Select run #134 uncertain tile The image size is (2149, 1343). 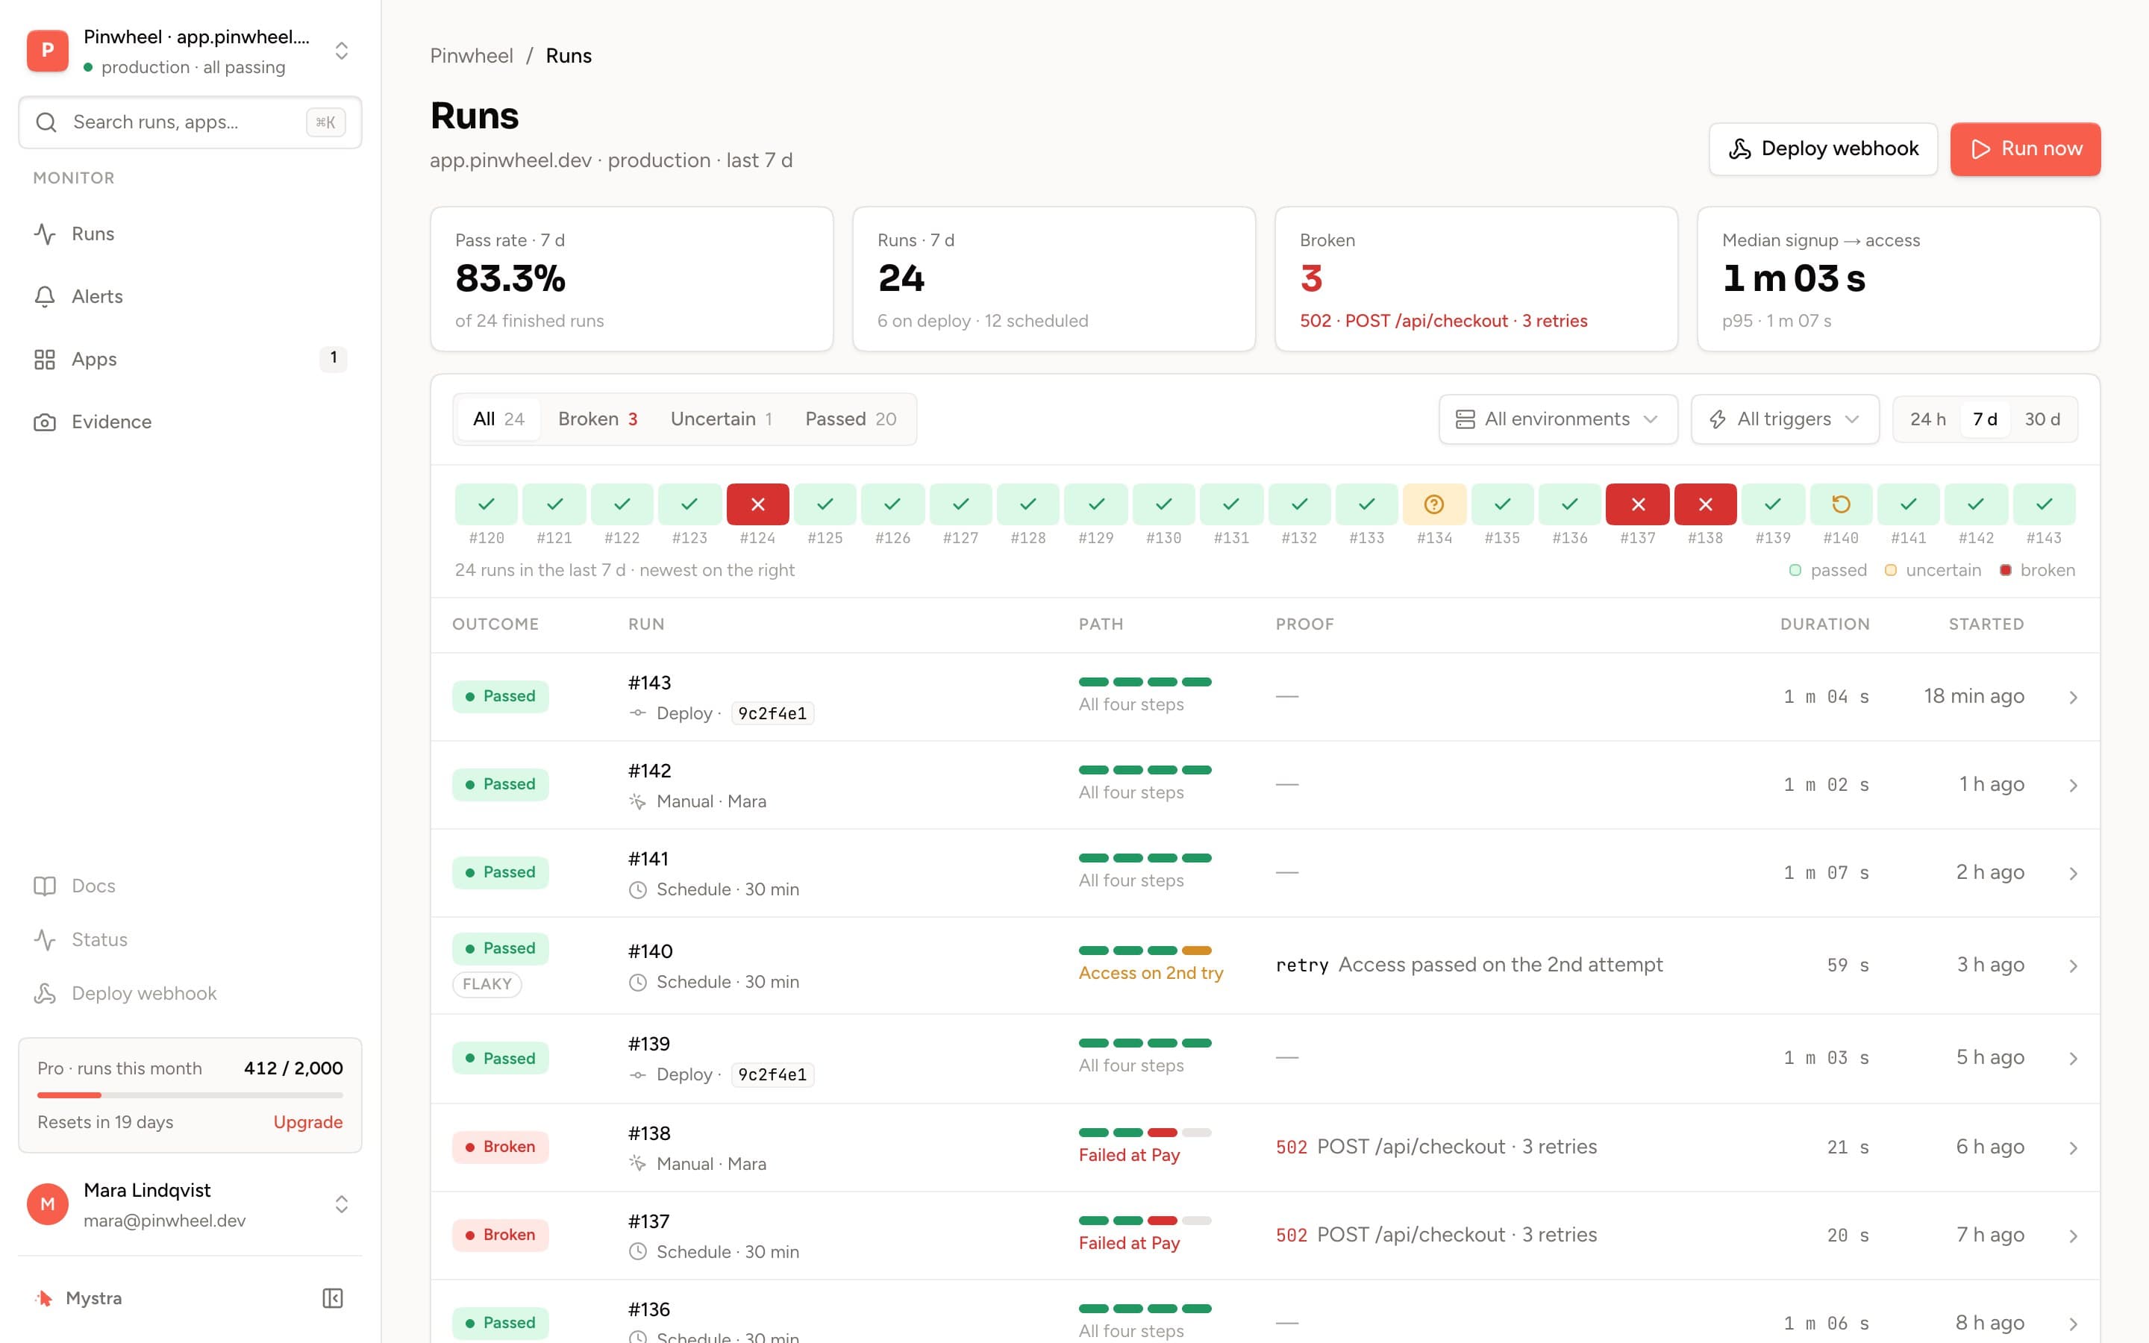click(1434, 504)
